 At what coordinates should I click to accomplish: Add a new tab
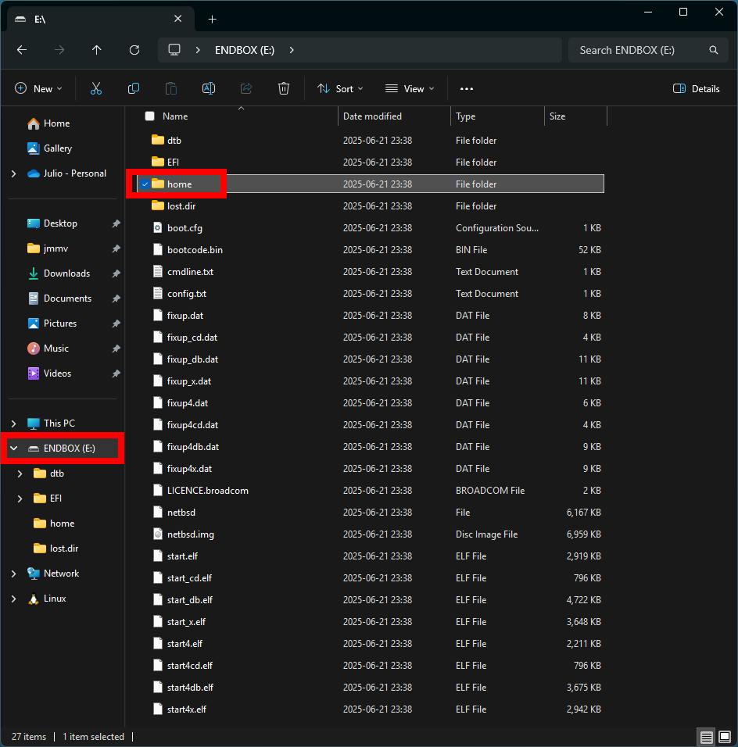pos(212,19)
